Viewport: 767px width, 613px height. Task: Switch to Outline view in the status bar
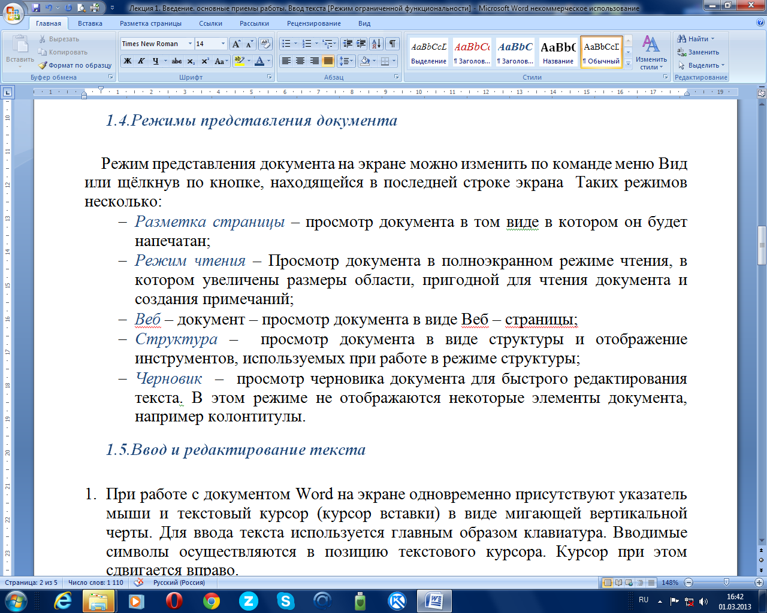640,582
